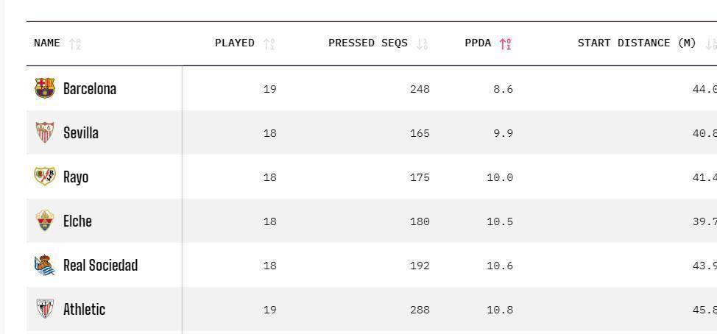Open the Athletic team link
This screenshot has height=334, width=717.
click(84, 310)
